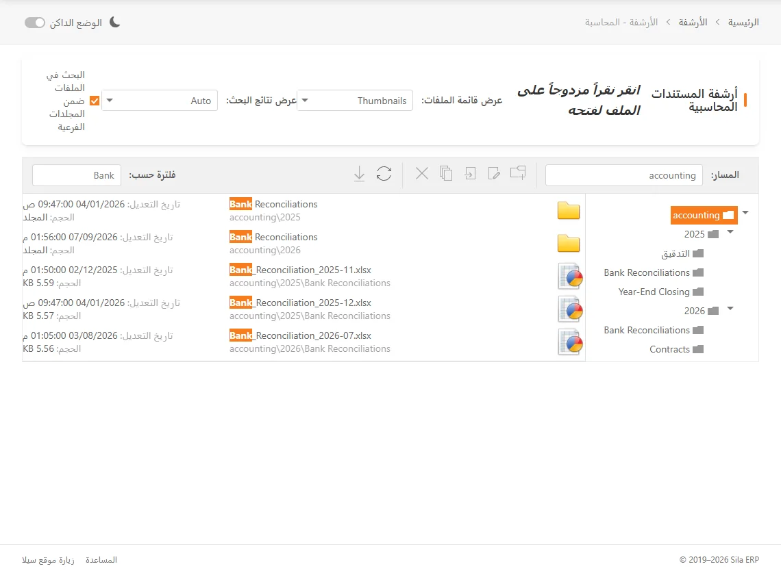Click الأرشفة - المحاسبة breadcrumb text
The height and width of the screenshot is (575, 781).
point(621,23)
